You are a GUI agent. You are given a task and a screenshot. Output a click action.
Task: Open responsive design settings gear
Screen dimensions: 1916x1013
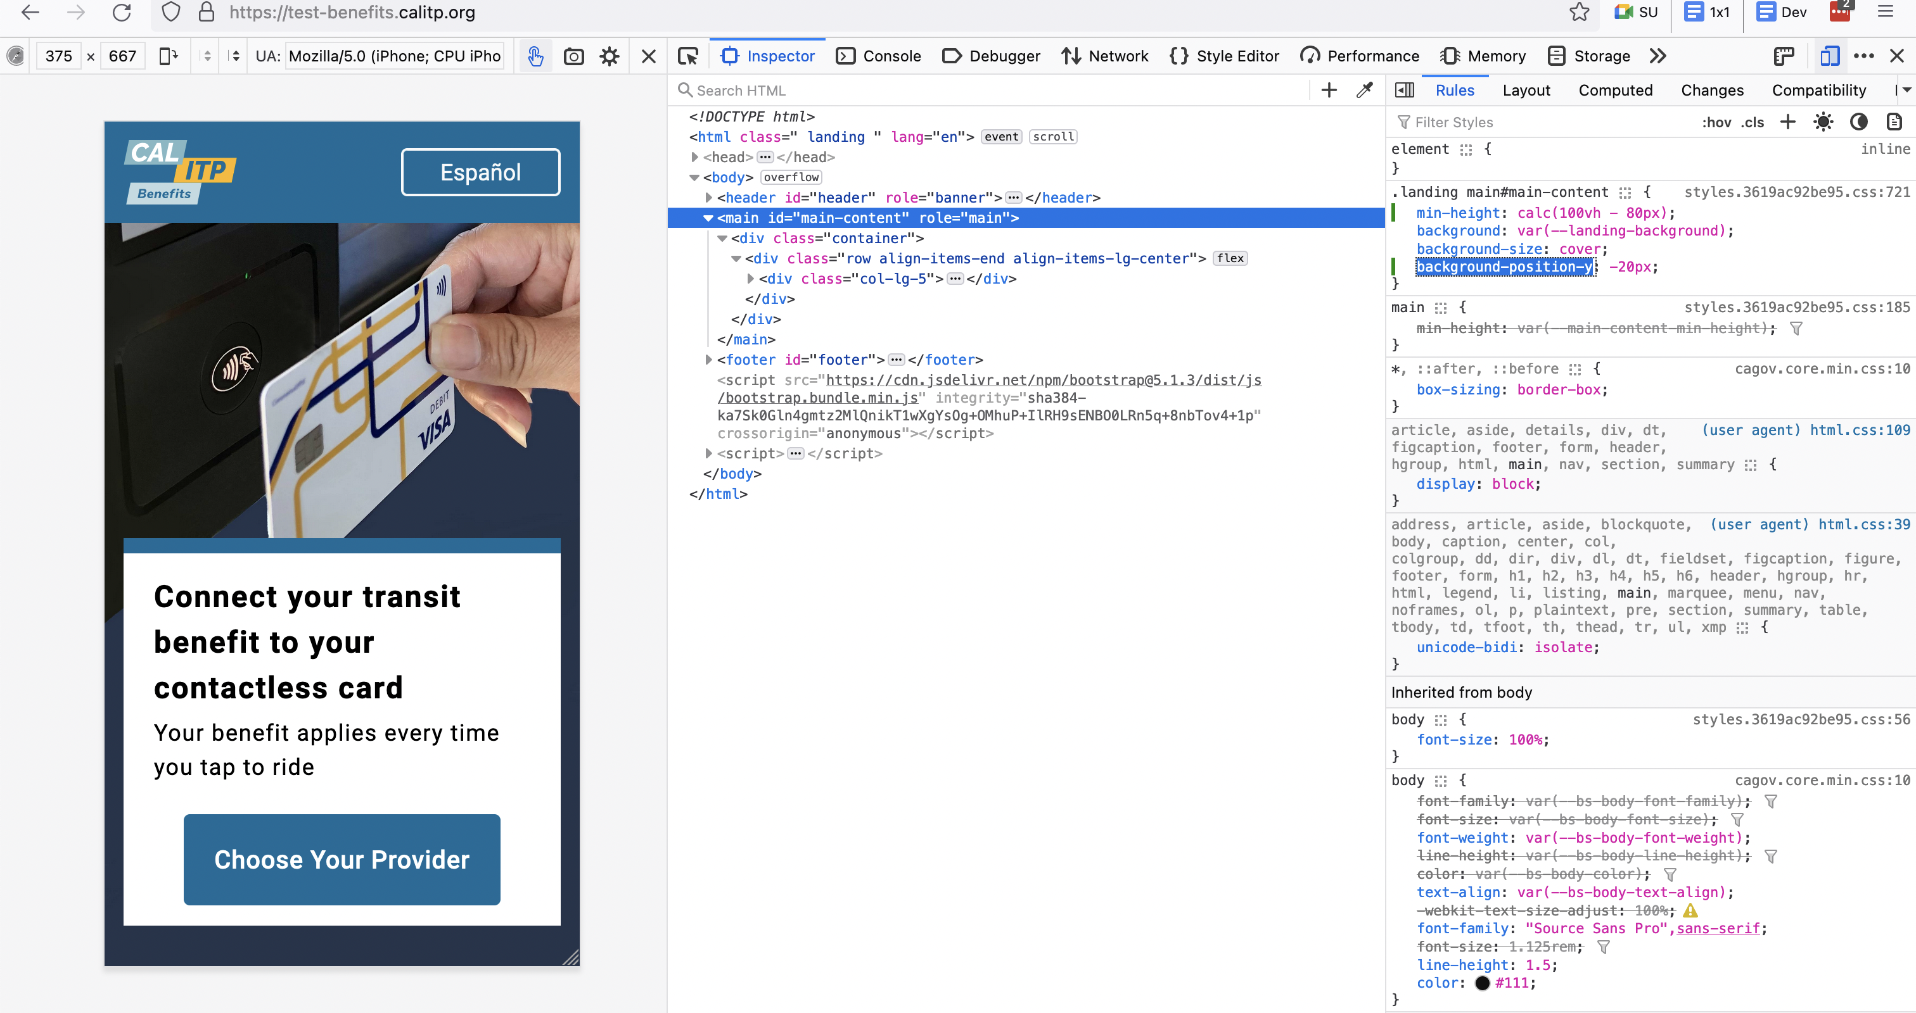click(609, 56)
